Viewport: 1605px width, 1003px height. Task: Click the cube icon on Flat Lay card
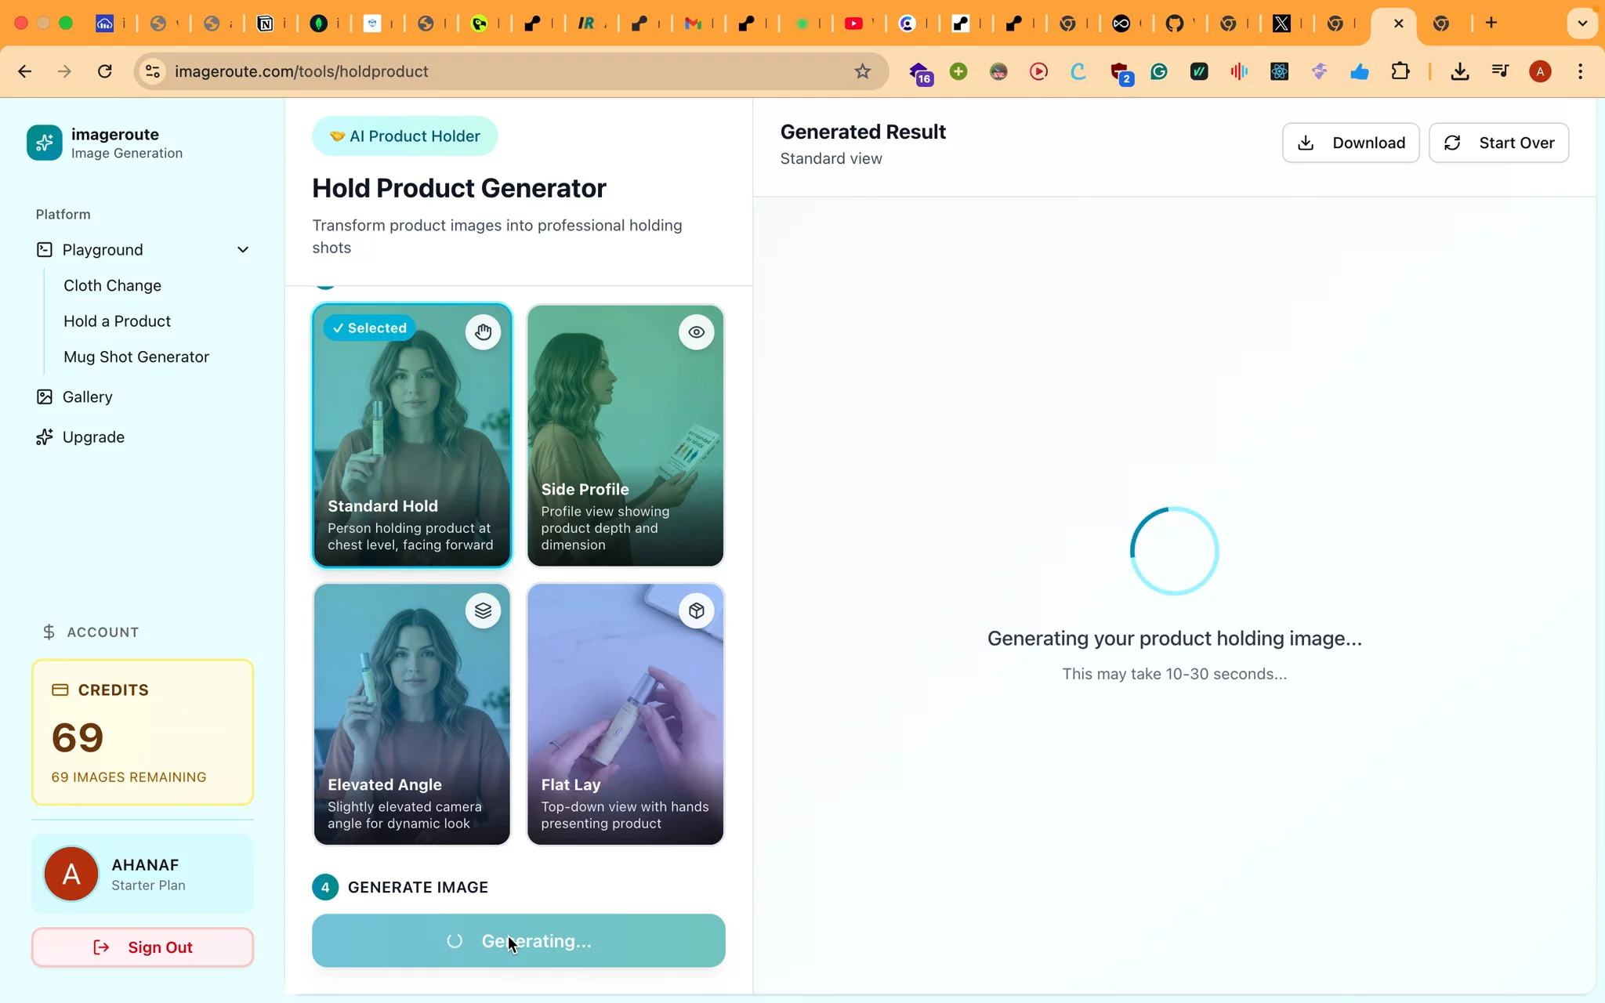pos(696,610)
